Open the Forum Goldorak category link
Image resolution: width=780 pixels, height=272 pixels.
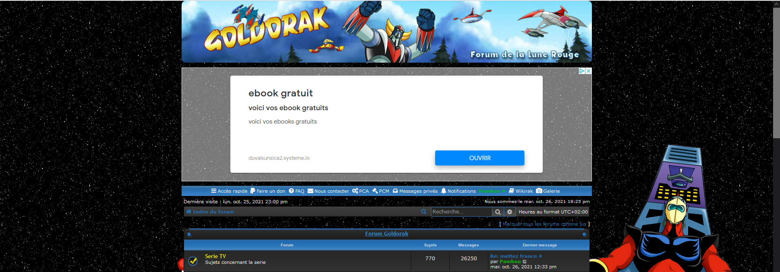(x=387, y=234)
